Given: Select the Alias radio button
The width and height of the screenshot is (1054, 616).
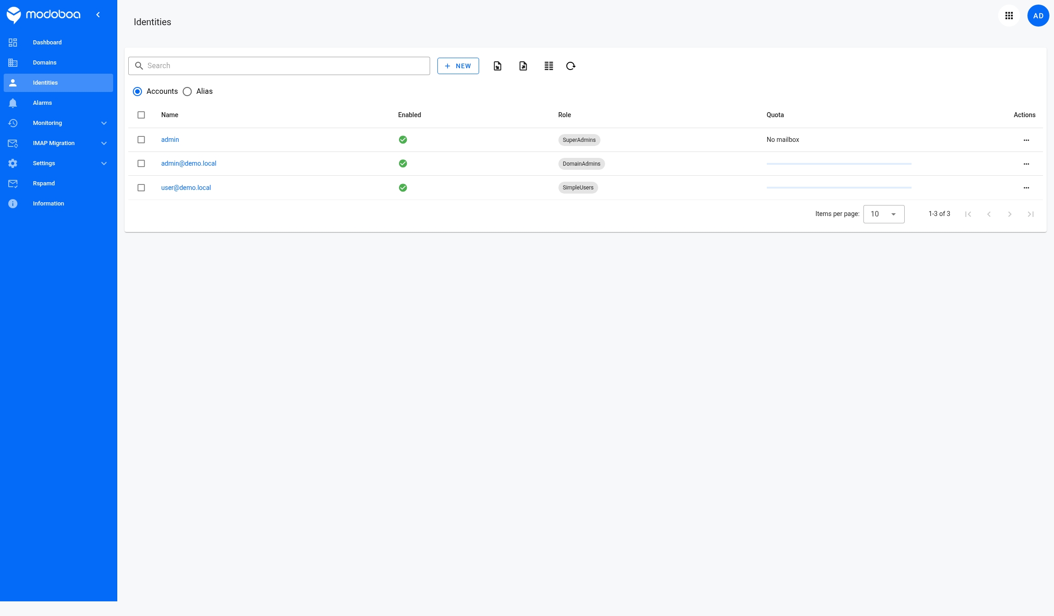Looking at the screenshot, I should (187, 92).
